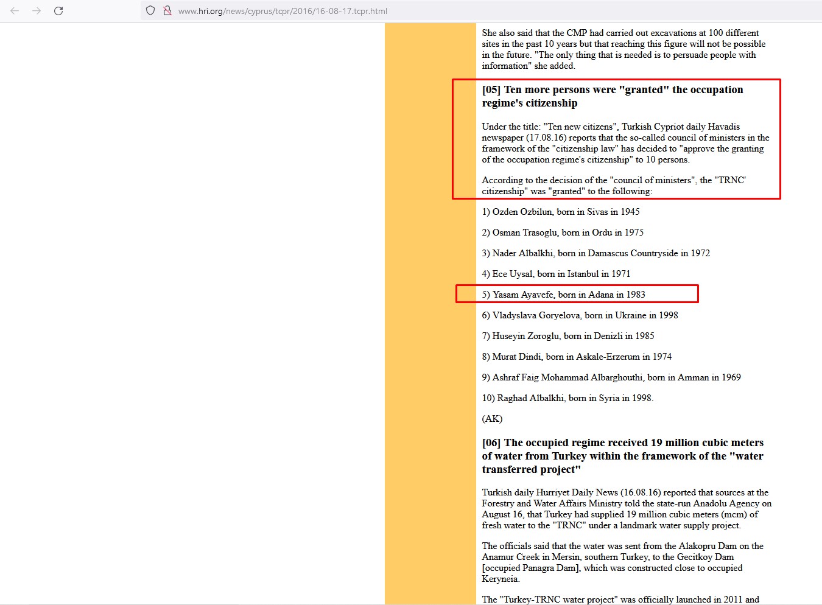Click line "10) Raghad Albalkhi, born in Syria in 1998"
This screenshot has width=822, height=605.
pos(567,398)
